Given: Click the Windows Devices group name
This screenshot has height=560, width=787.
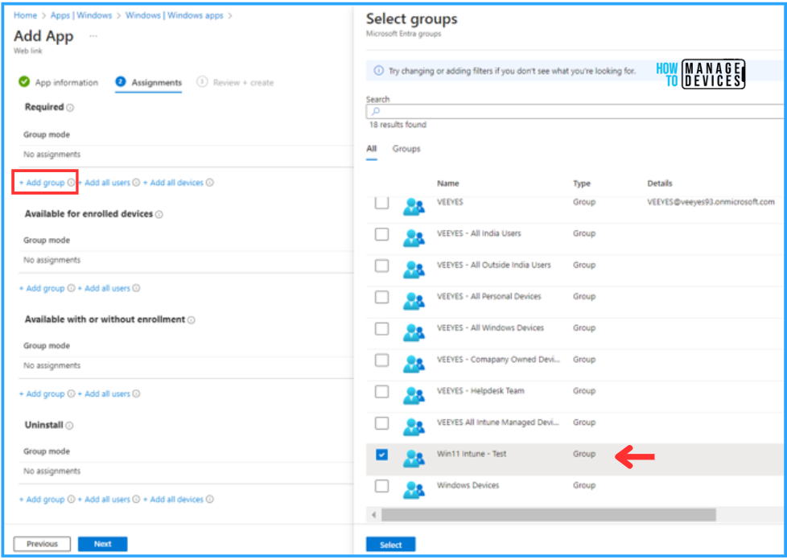Looking at the screenshot, I should pyautogui.click(x=468, y=485).
